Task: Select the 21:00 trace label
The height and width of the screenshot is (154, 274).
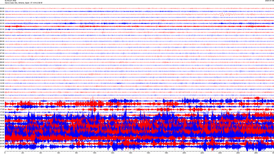Action: 2,132
